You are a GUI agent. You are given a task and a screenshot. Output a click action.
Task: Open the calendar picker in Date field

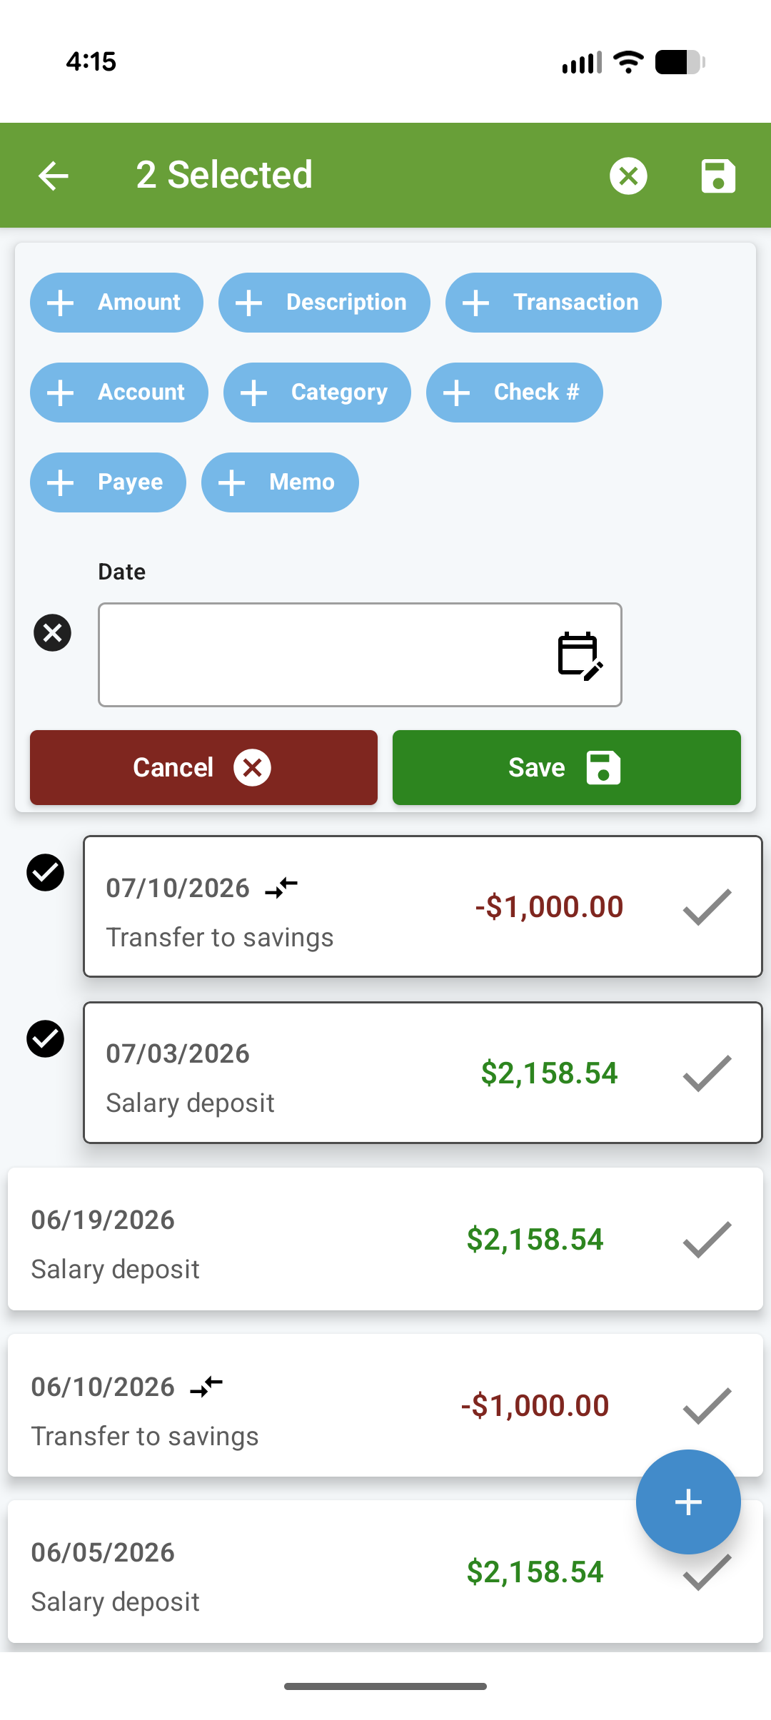click(x=580, y=655)
